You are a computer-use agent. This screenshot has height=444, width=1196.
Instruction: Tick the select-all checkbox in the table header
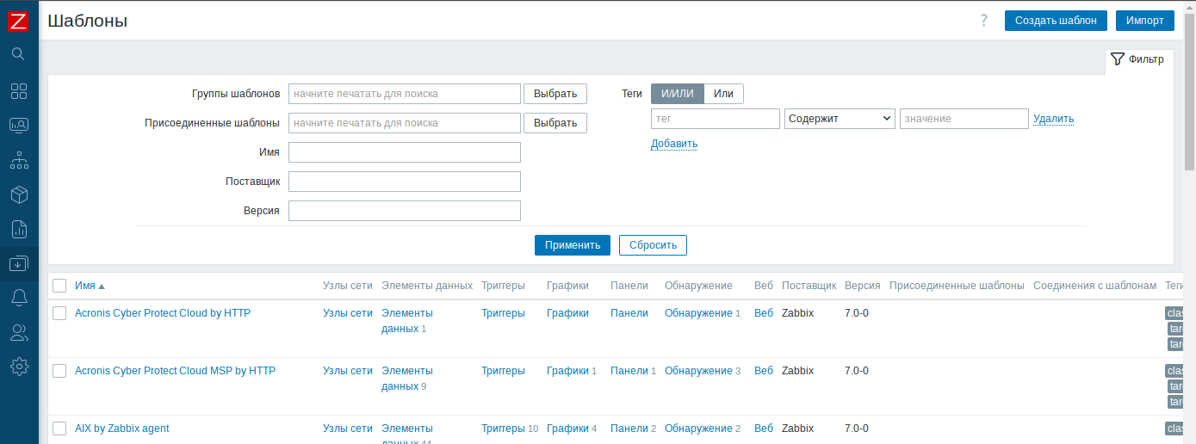tap(59, 286)
